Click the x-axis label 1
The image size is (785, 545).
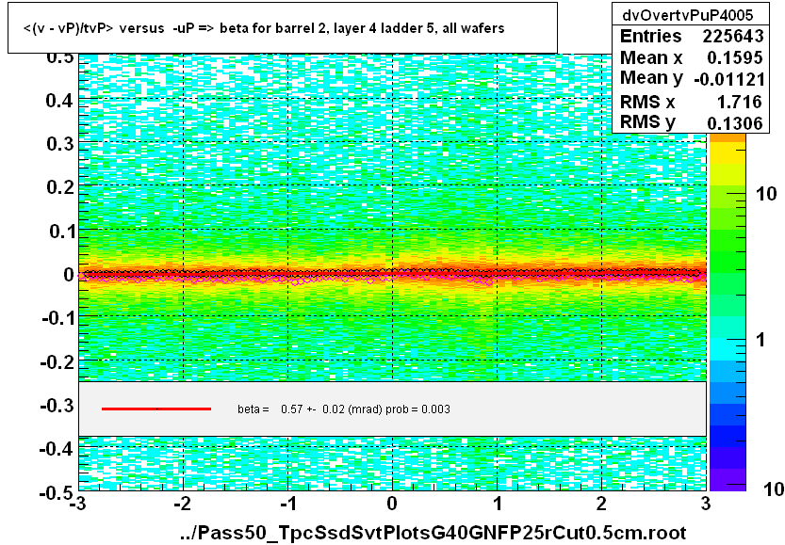point(498,504)
